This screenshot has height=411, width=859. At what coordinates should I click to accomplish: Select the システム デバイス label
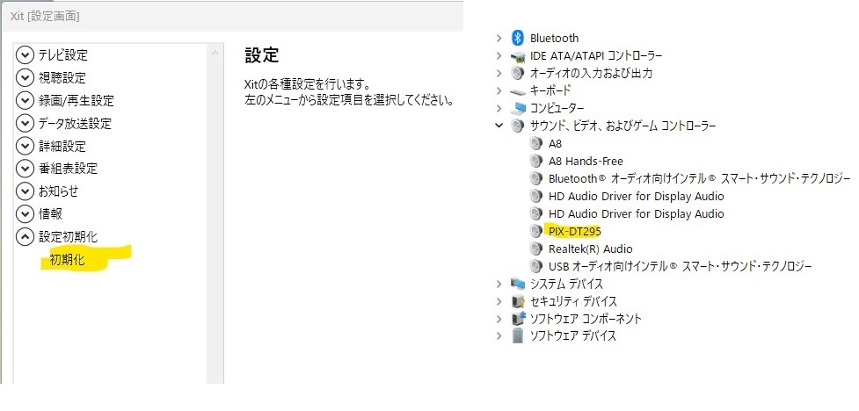(566, 284)
